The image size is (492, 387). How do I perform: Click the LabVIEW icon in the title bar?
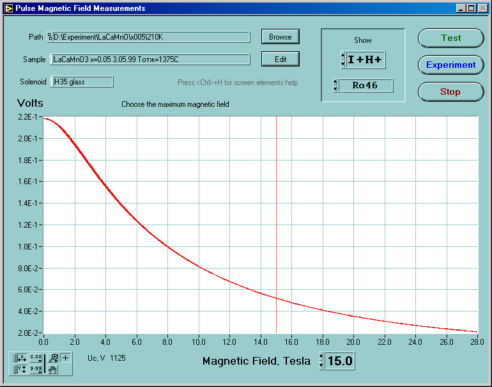(8, 8)
